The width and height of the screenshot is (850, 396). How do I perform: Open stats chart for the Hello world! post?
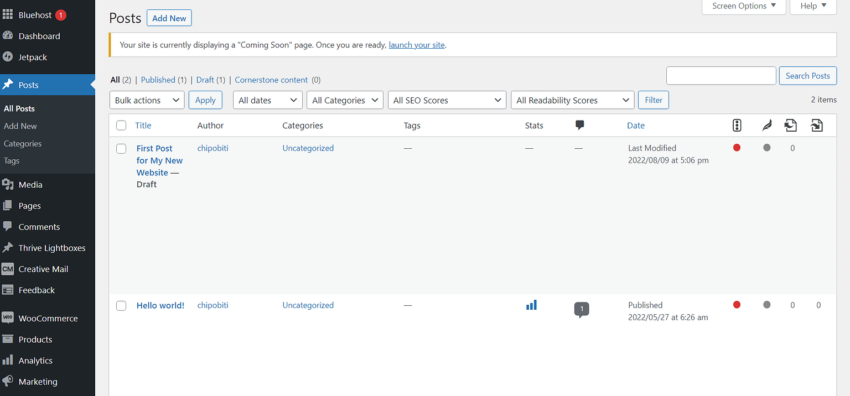point(531,305)
